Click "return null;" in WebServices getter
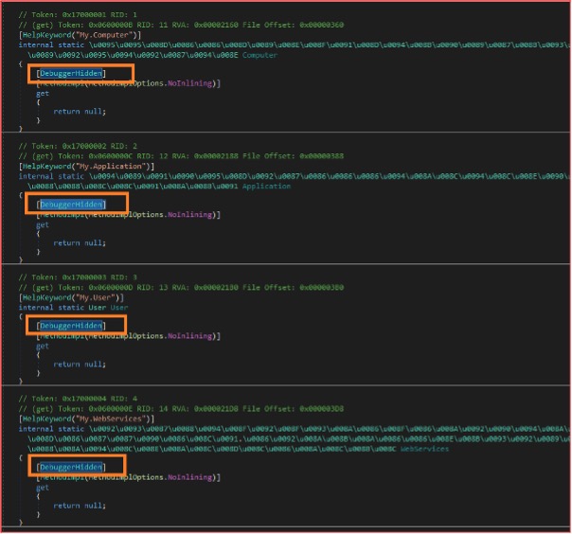The height and width of the screenshot is (534, 572). [x=80, y=506]
